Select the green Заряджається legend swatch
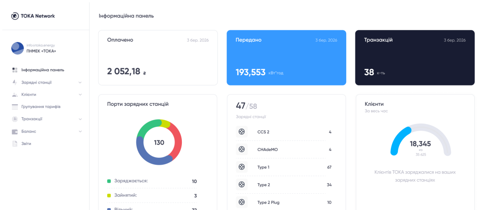 (109, 181)
